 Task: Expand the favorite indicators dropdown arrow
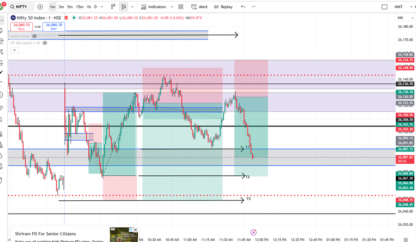172,7
